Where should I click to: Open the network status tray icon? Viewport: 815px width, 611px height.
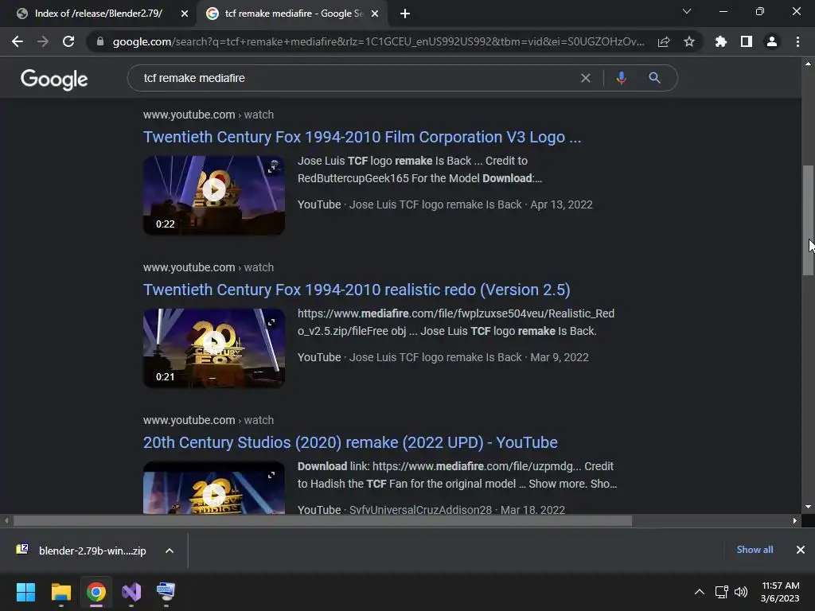pos(721,592)
